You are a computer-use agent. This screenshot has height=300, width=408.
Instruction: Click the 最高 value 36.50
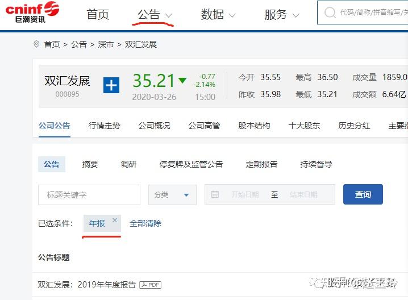click(328, 77)
